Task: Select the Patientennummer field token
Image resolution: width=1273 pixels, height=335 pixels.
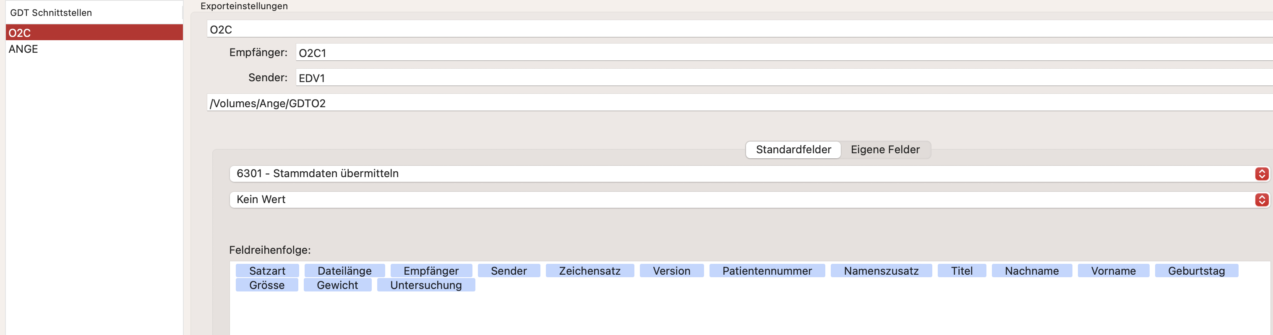Action: [767, 271]
